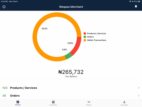Select the 4.9% chart label

(65, 50)
